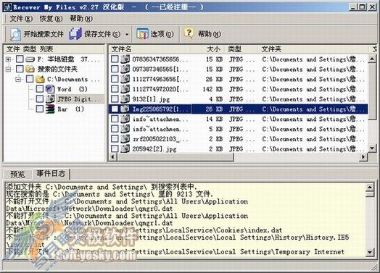Image resolution: width=380 pixels, height=273 pixels.
Task: Click the 文件 类型 列表 panel header
Action: (54, 49)
